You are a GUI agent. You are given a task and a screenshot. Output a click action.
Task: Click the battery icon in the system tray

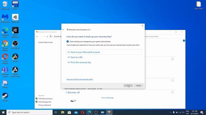pyautogui.click(x=177, y=112)
